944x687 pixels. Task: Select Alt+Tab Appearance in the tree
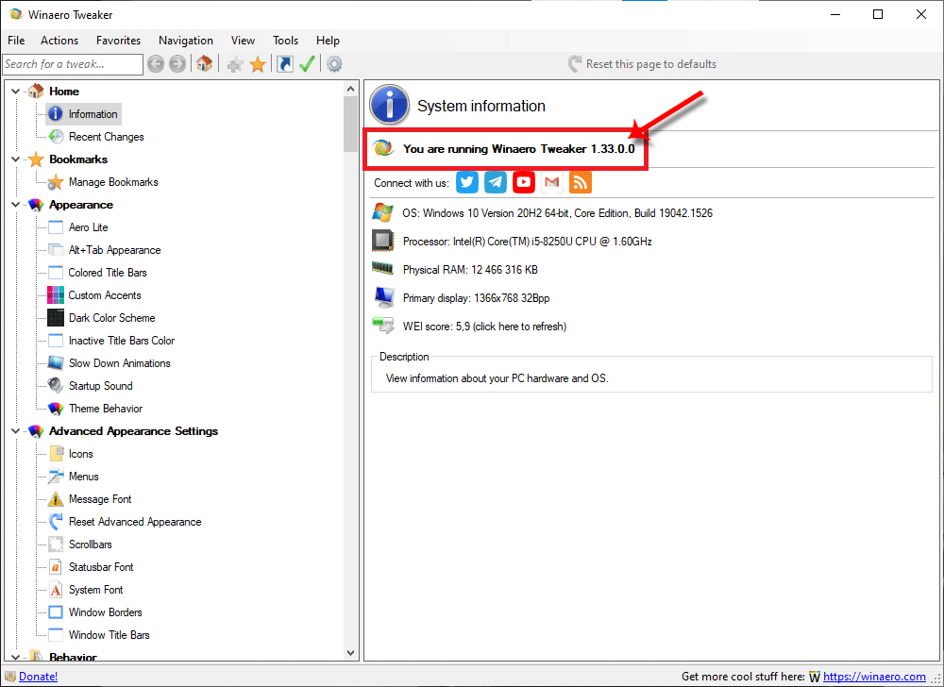click(x=114, y=250)
